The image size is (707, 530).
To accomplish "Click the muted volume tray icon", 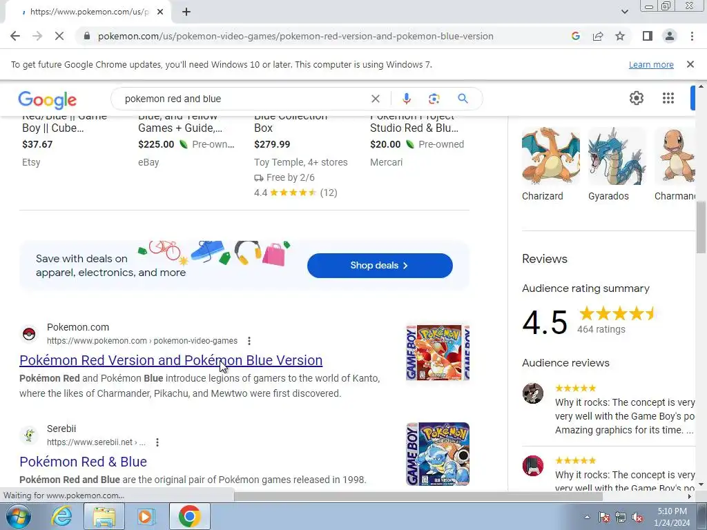I will 637,517.
